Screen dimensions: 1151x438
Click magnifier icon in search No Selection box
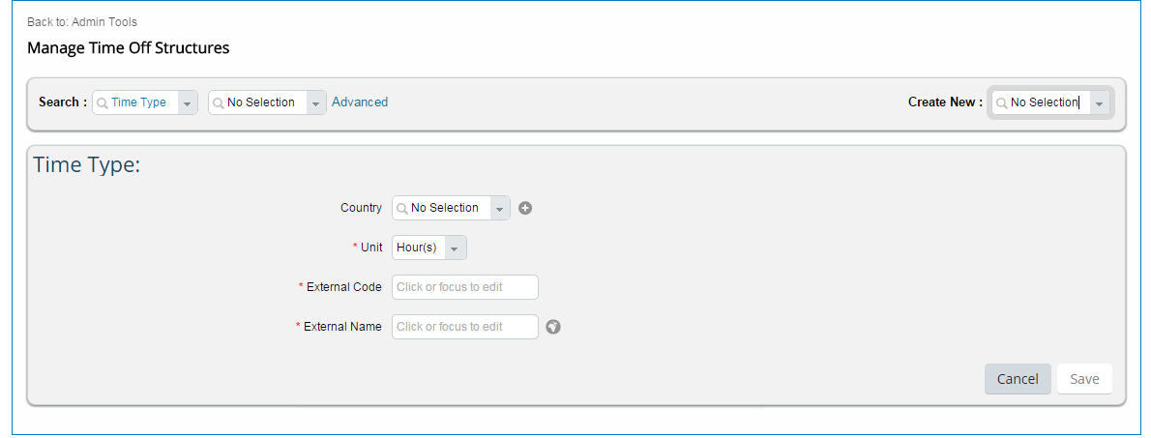pyautogui.click(x=218, y=102)
